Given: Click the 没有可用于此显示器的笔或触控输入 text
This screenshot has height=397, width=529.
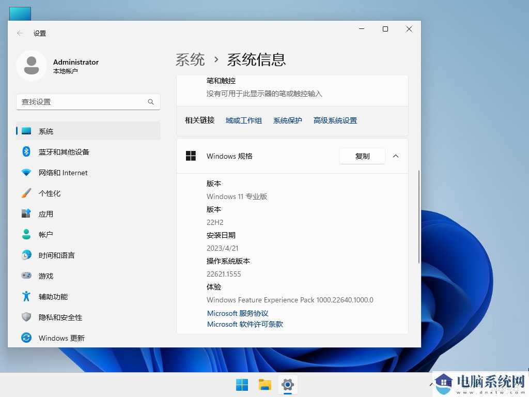Looking at the screenshot, I should (x=264, y=94).
